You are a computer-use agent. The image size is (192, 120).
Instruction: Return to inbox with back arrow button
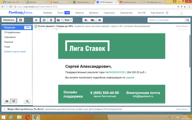36,20
